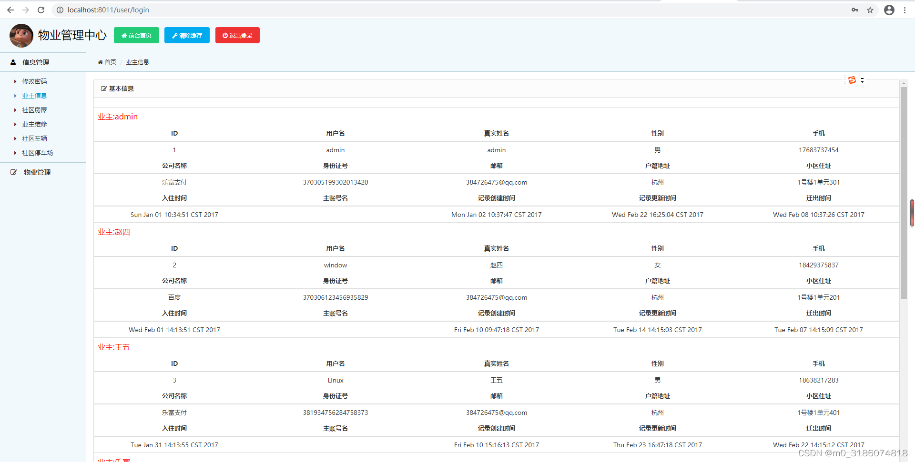Click the wrench icon on the 清除缓存 button

coord(174,35)
